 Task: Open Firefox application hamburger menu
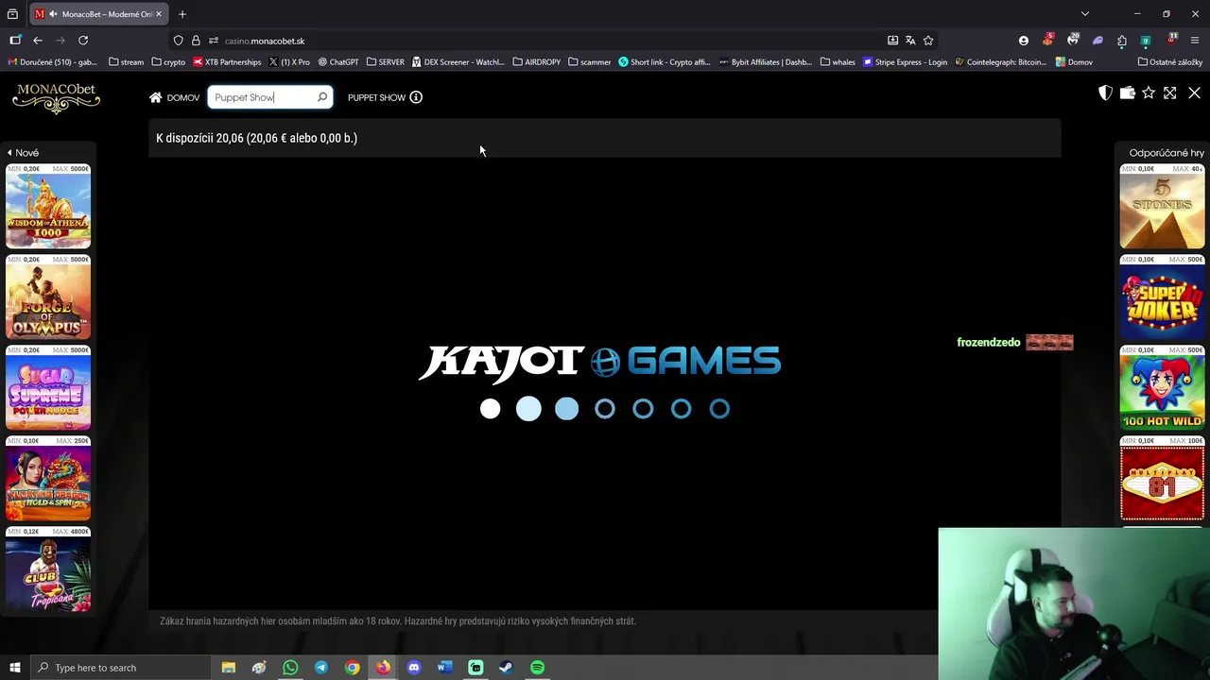[1195, 41]
